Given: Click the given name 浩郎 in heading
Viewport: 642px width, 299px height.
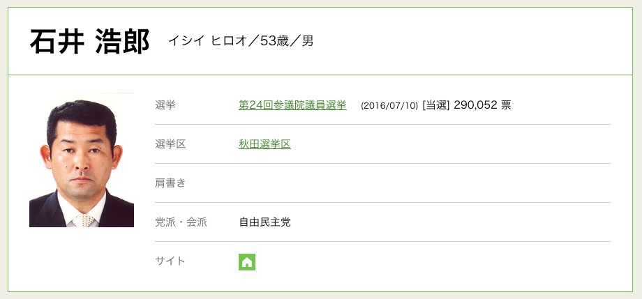Looking at the screenshot, I should 122,42.
